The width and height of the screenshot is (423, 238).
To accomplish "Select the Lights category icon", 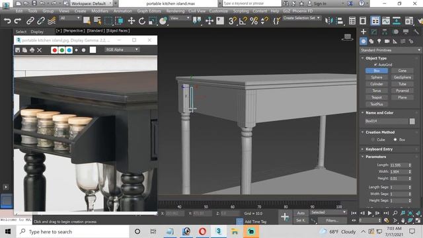I will [379, 41].
